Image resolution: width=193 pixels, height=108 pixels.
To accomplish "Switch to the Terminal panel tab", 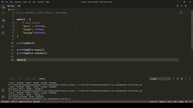I will (x=42, y=79).
